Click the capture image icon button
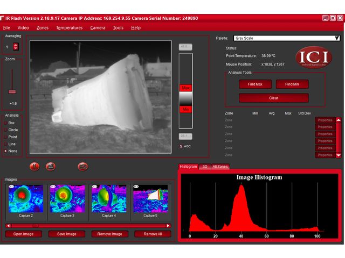 (51, 167)
